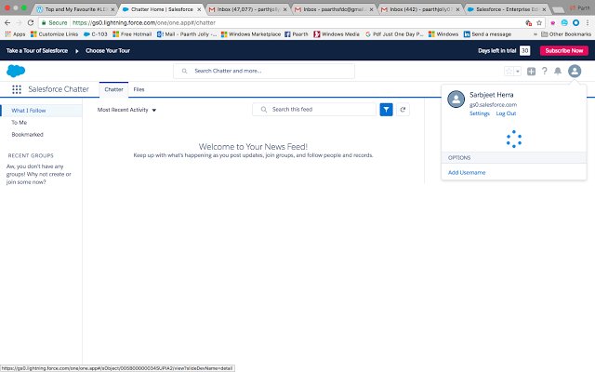This screenshot has height=372, width=595.
Task: Open the Free Hotmail bookmark
Action: [x=132, y=34]
